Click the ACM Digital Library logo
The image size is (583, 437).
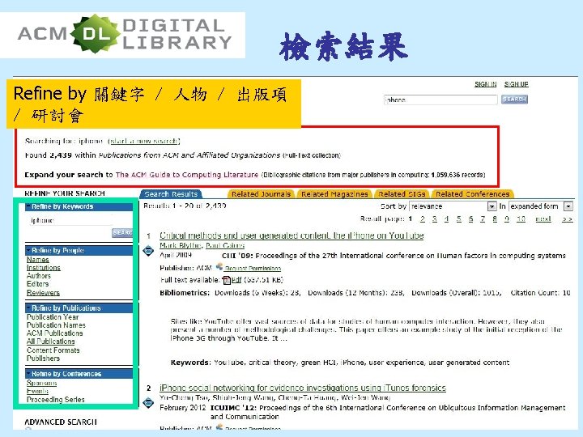click(x=125, y=34)
